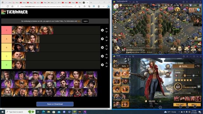Move D tier row down with chevron

107,66
